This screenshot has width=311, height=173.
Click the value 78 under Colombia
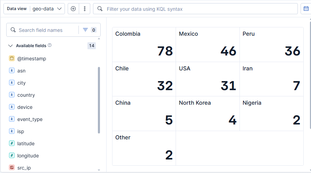[165, 51]
